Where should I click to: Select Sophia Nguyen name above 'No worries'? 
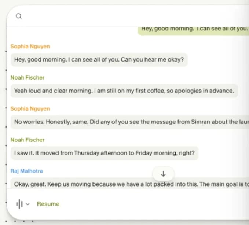pos(30,109)
